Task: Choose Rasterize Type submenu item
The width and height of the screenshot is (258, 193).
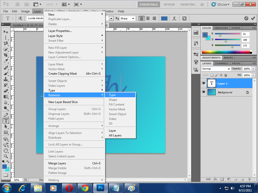Action: pos(120,95)
